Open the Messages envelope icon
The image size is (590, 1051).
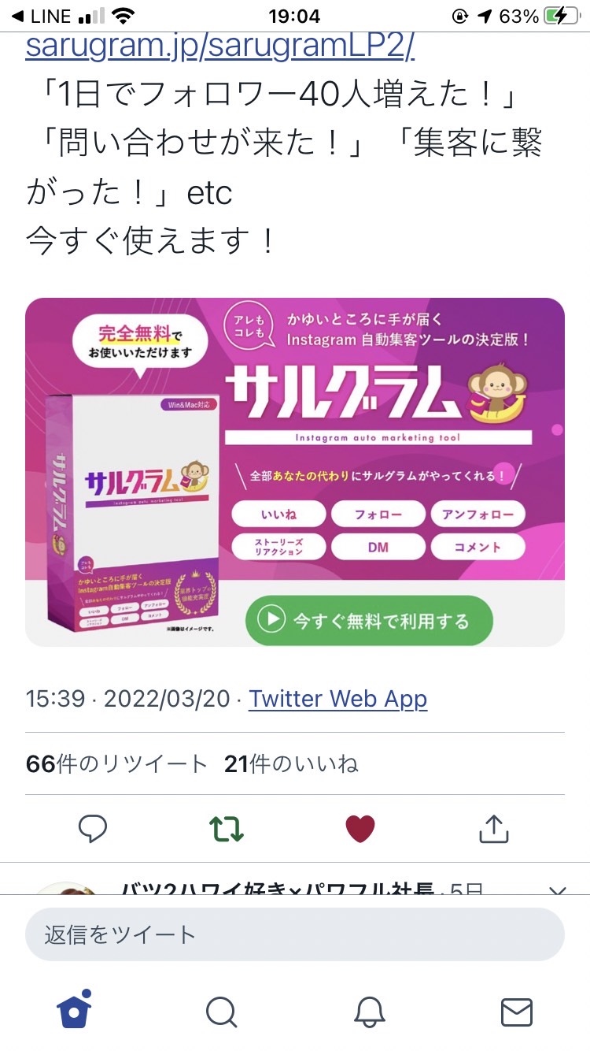click(517, 1012)
